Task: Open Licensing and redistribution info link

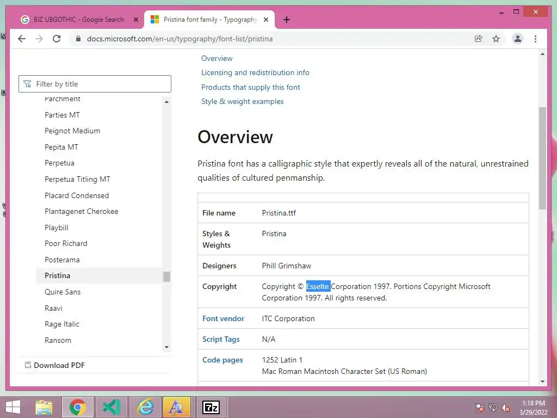Action: 255,72
